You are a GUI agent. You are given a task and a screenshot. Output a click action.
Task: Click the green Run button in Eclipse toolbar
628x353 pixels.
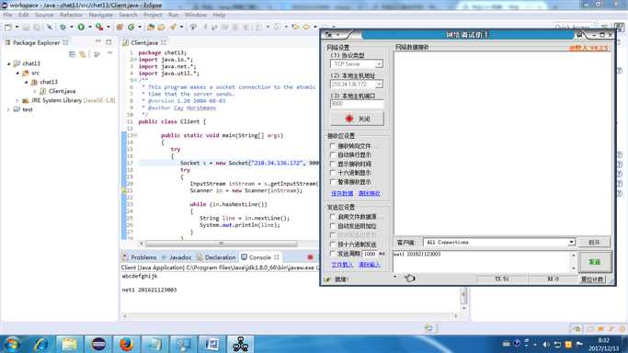point(81,27)
